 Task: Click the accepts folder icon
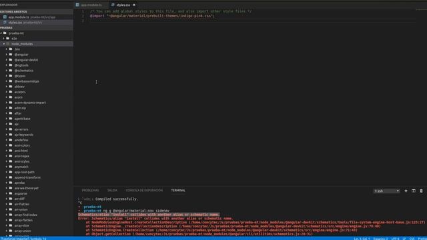(11, 92)
